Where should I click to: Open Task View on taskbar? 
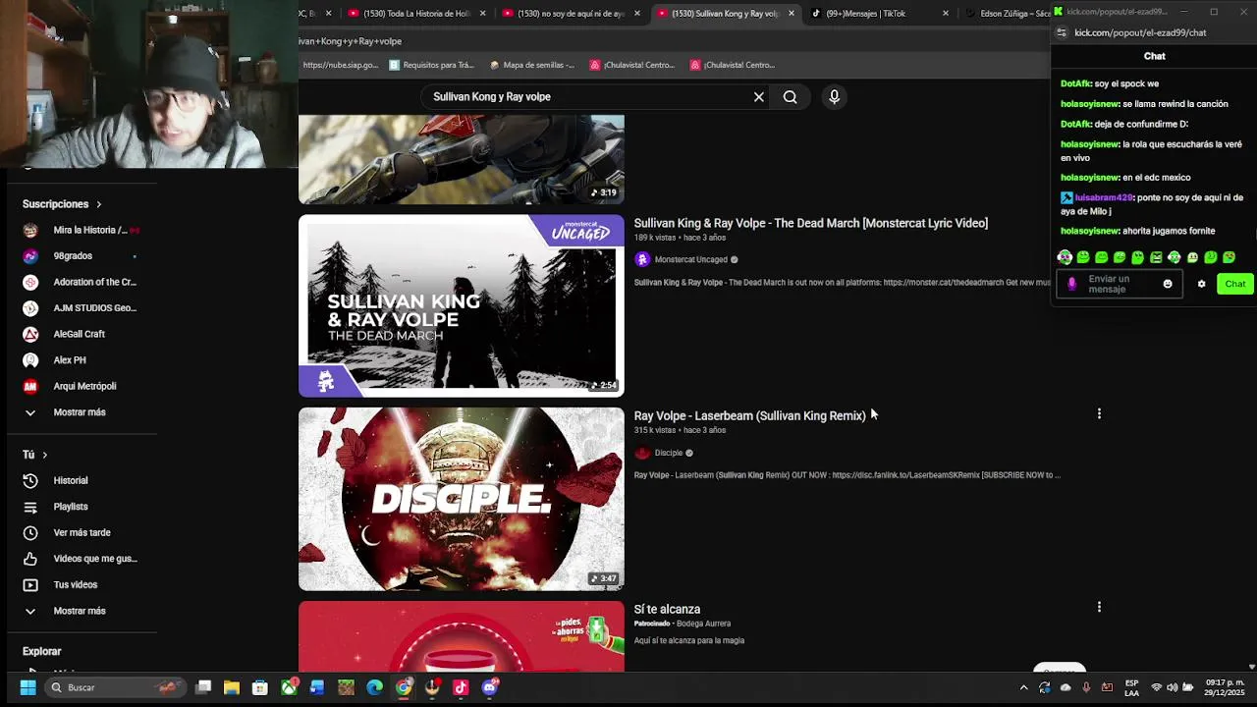(x=203, y=687)
